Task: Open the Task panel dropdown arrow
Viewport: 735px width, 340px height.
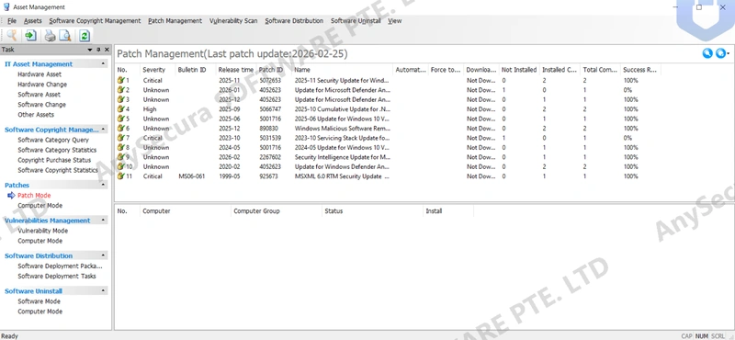Action: pos(90,50)
